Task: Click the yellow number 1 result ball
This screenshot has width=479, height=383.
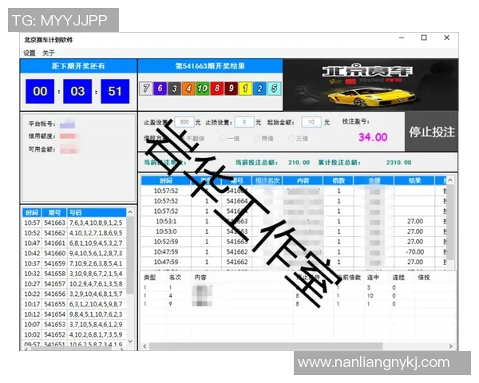Action: click(245, 89)
